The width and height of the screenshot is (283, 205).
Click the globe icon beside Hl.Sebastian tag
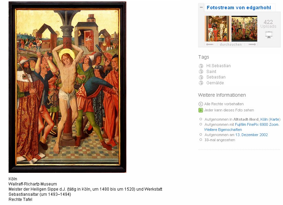pos(201,66)
